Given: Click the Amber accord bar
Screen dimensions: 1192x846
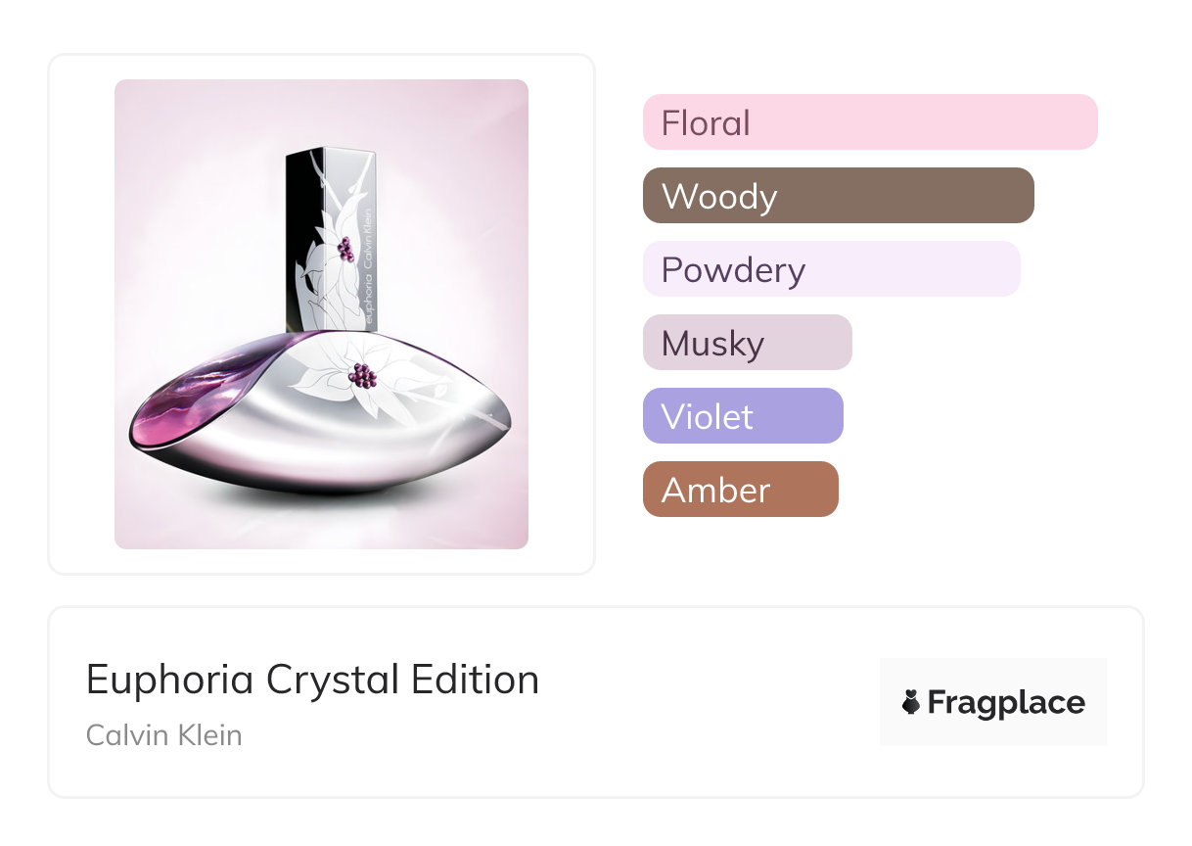Looking at the screenshot, I should click(x=740, y=490).
